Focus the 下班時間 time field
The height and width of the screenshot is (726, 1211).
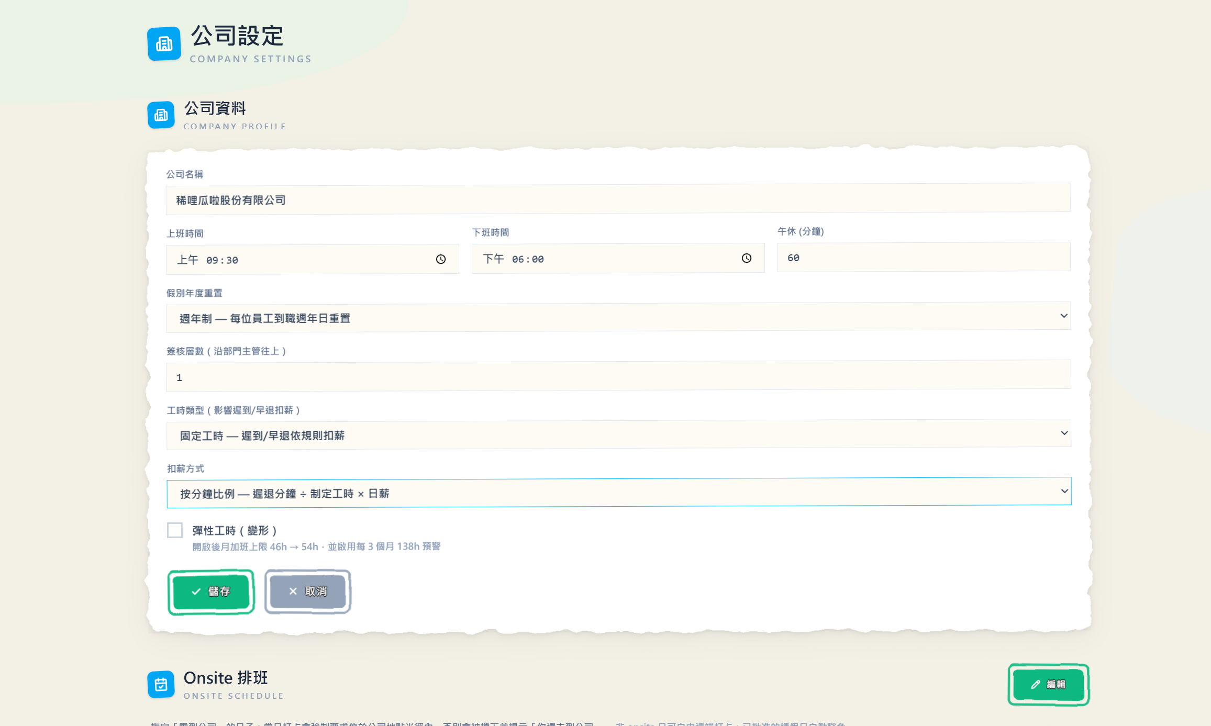tap(618, 258)
